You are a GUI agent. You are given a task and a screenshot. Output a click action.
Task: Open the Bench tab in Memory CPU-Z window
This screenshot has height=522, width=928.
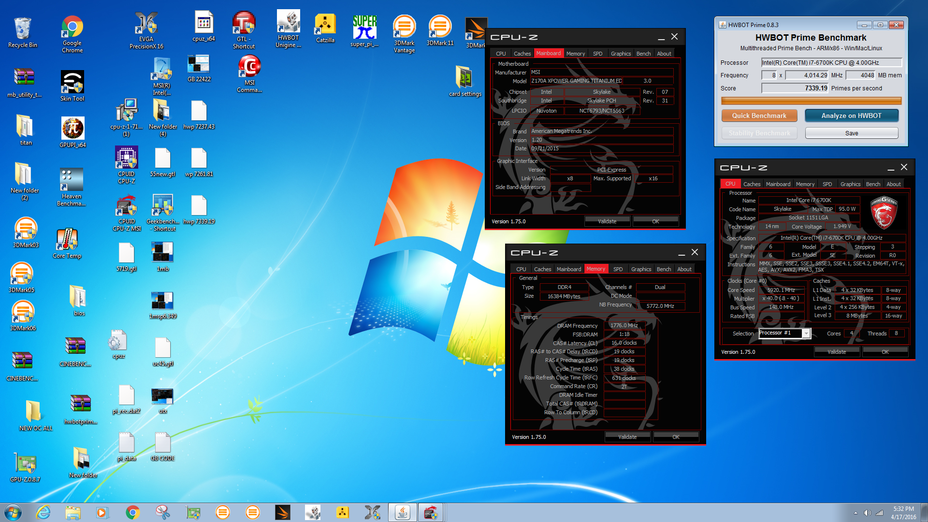(664, 269)
